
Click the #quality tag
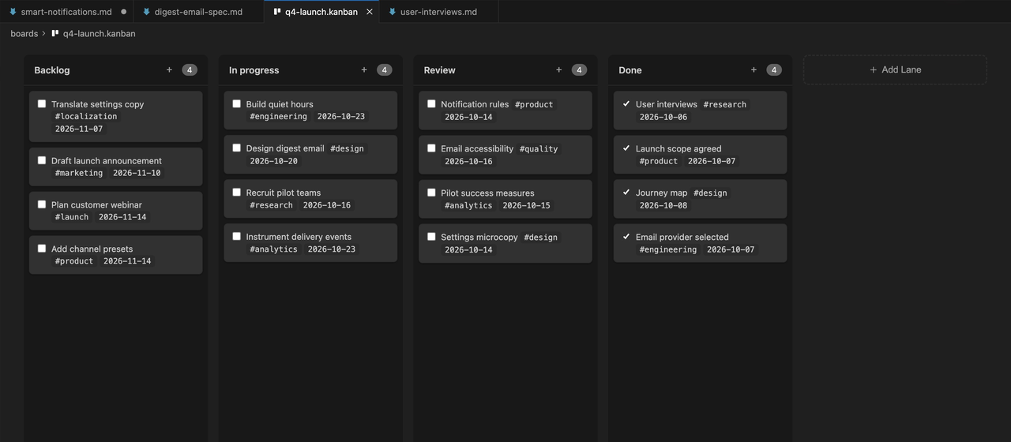539,148
